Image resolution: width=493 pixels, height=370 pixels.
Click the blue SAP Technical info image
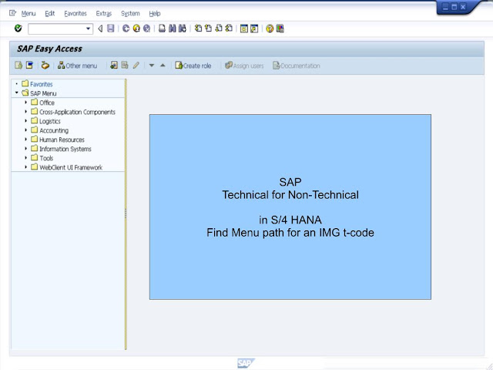(290, 207)
